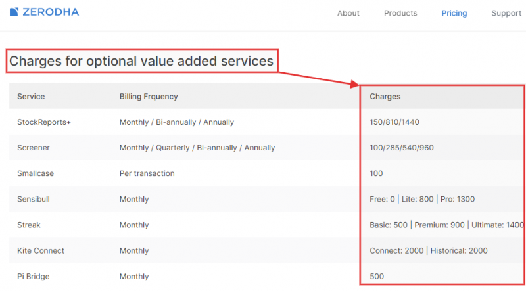Click the Monthly cell in Streak row

click(x=134, y=225)
